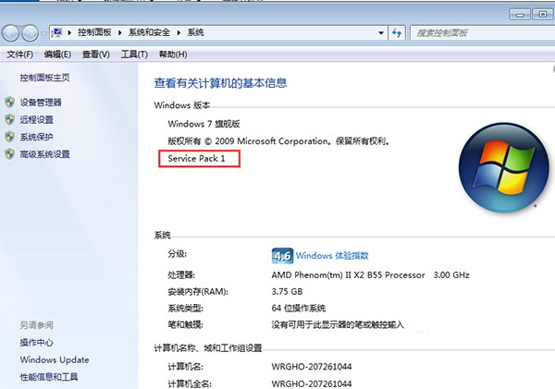
Task: Open the recent pages dropdown arrow beside Forward
Action: point(43,33)
